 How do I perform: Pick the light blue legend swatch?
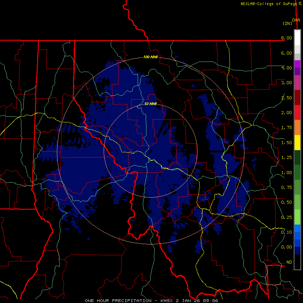[x=297, y=228]
